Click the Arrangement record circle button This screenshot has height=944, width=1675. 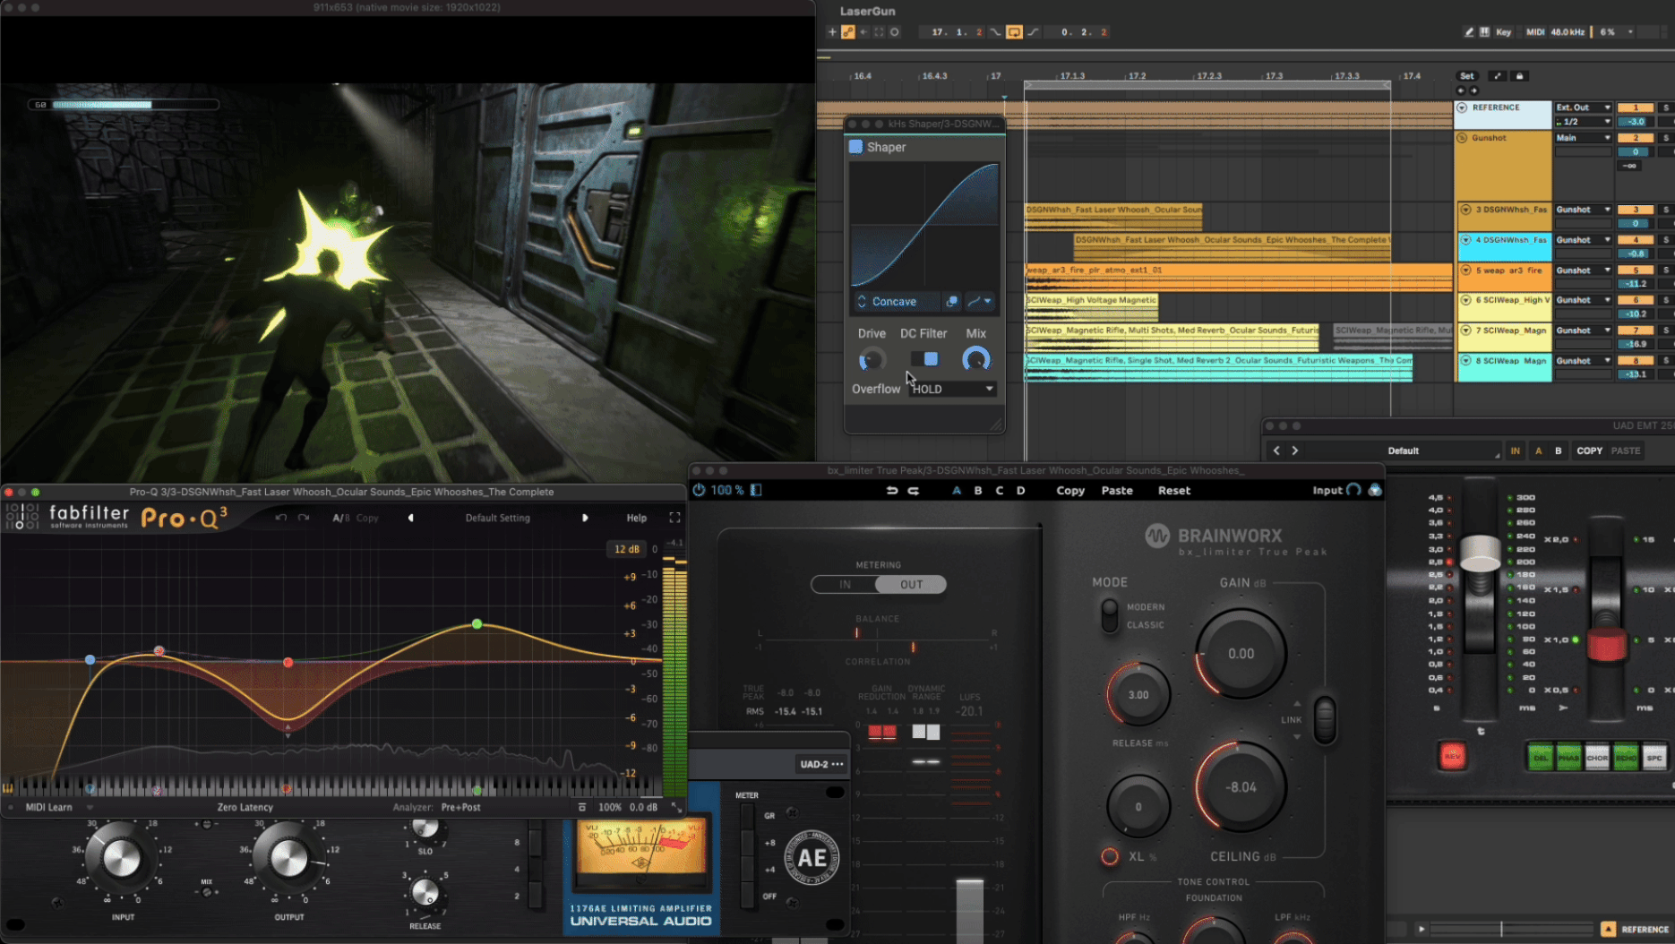tap(894, 32)
